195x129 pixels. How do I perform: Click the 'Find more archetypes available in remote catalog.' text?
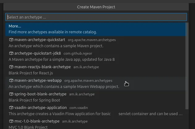(53, 32)
